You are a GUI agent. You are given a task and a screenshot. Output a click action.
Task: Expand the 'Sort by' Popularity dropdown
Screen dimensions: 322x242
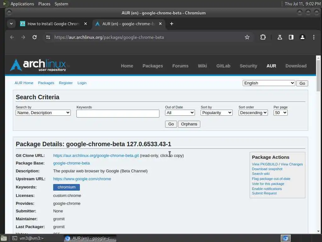[216, 113]
